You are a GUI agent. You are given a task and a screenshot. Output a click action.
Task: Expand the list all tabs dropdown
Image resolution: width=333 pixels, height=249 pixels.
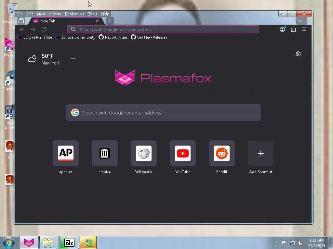302,21
